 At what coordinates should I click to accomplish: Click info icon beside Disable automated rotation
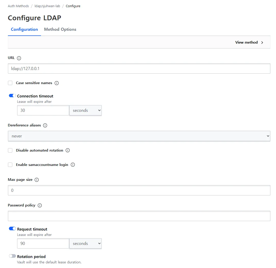[x=68, y=150]
